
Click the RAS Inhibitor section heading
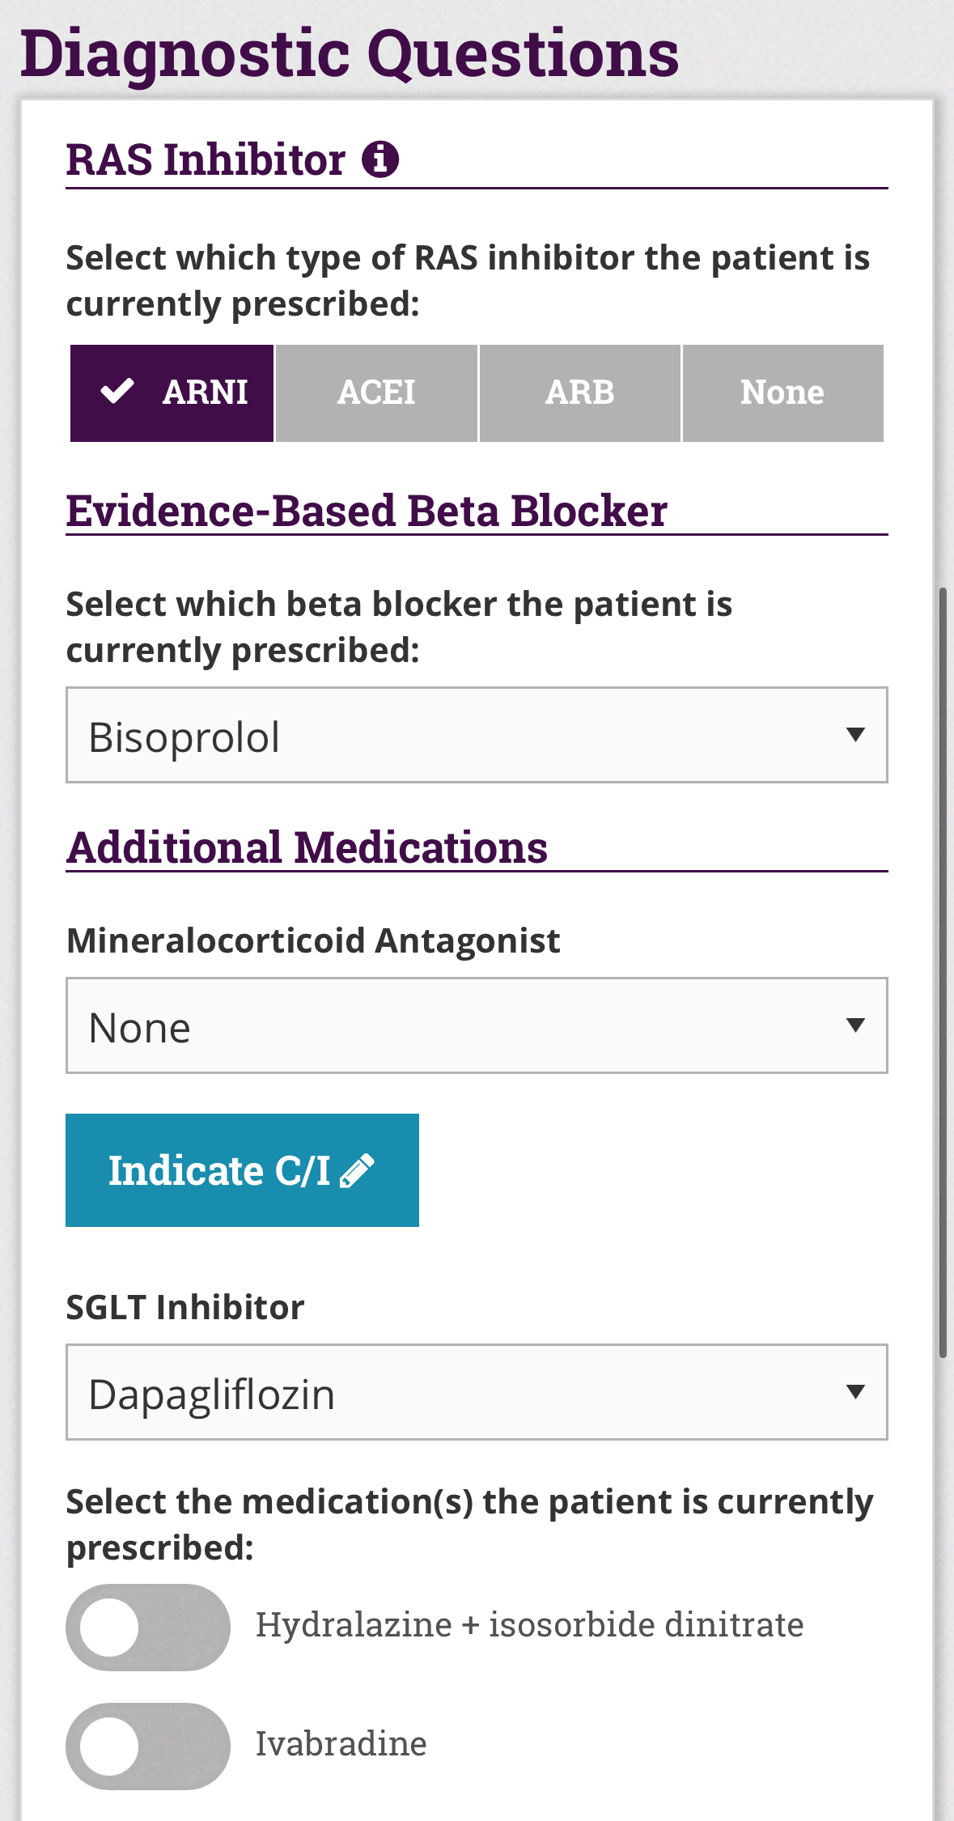206,159
